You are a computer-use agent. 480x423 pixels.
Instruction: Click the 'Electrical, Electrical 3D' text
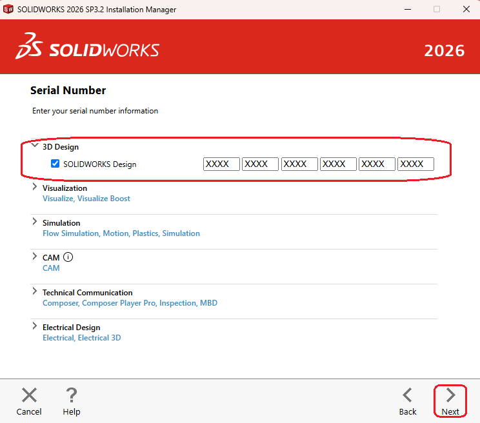coord(82,338)
